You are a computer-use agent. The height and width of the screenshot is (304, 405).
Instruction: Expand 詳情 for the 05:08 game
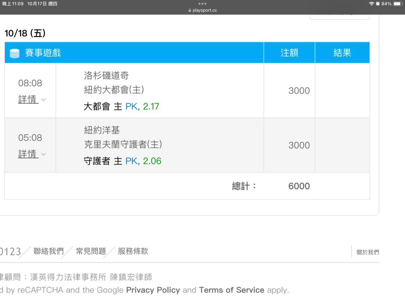tap(28, 154)
